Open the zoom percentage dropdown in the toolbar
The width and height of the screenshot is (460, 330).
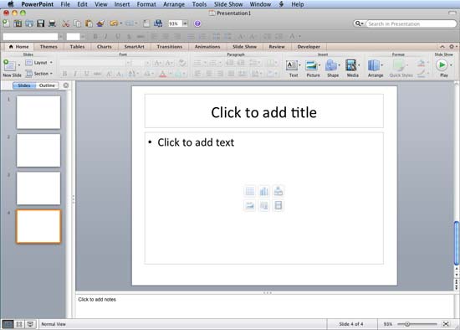pyautogui.click(x=185, y=23)
